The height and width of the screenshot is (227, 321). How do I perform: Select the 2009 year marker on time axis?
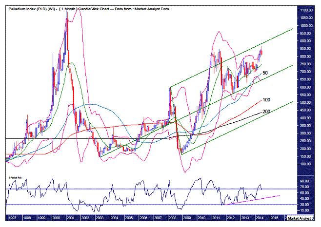pos(187,218)
